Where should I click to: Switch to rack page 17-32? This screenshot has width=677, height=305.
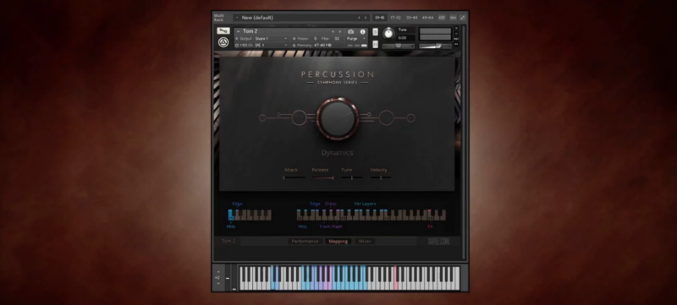pos(395,18)
